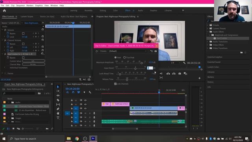Expand Video Effects folder

point(208,45)
